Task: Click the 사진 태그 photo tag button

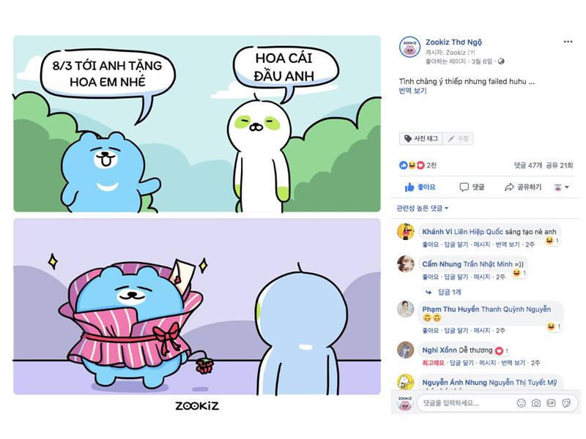Action: [421, 138]
